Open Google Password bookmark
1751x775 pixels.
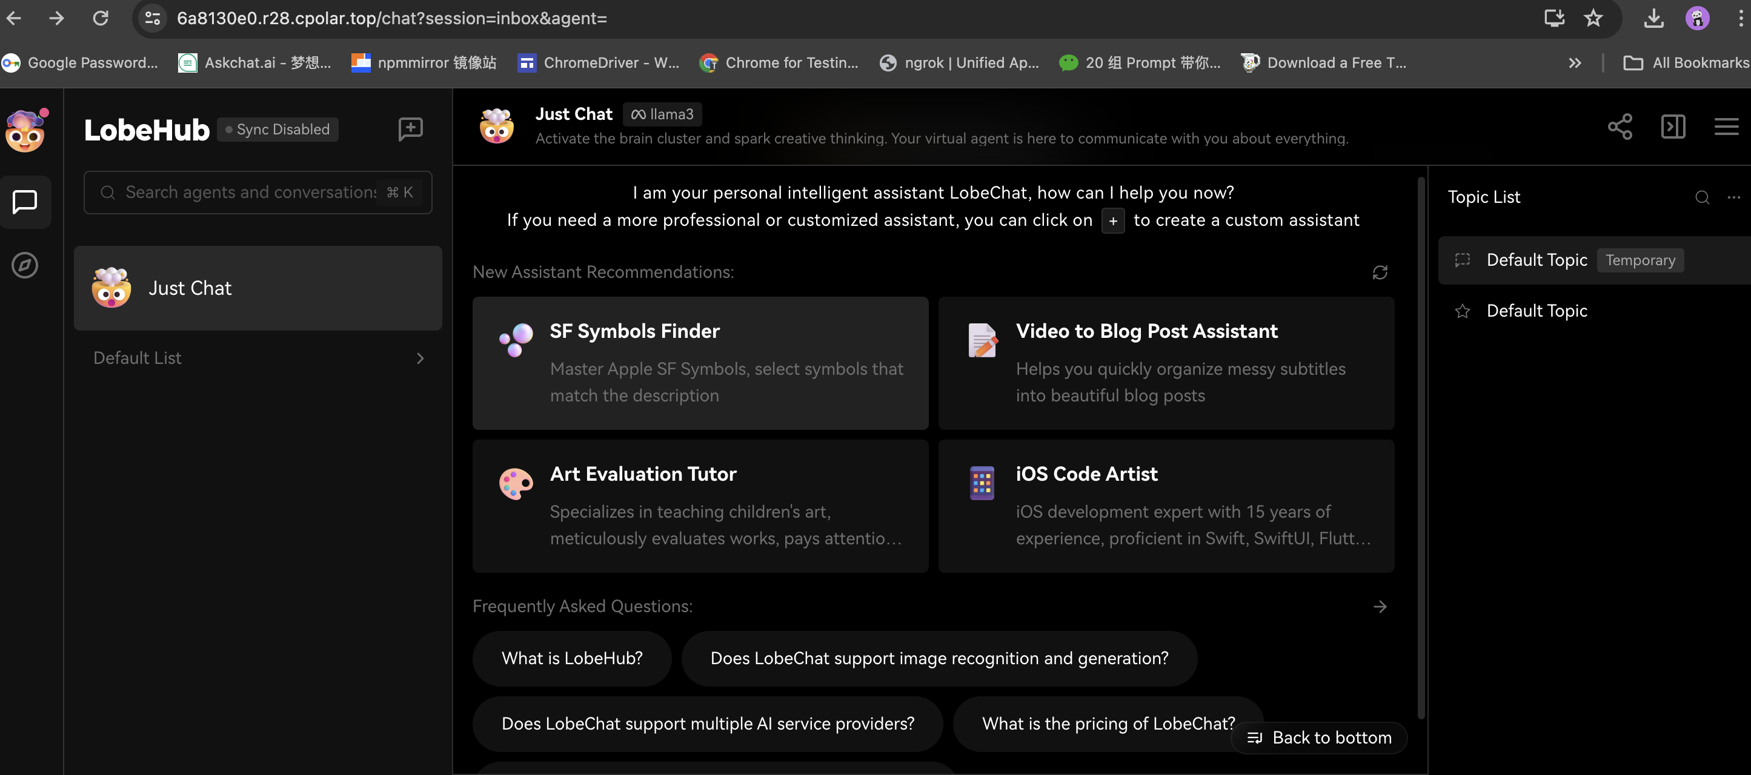click(x=80, y=63)
